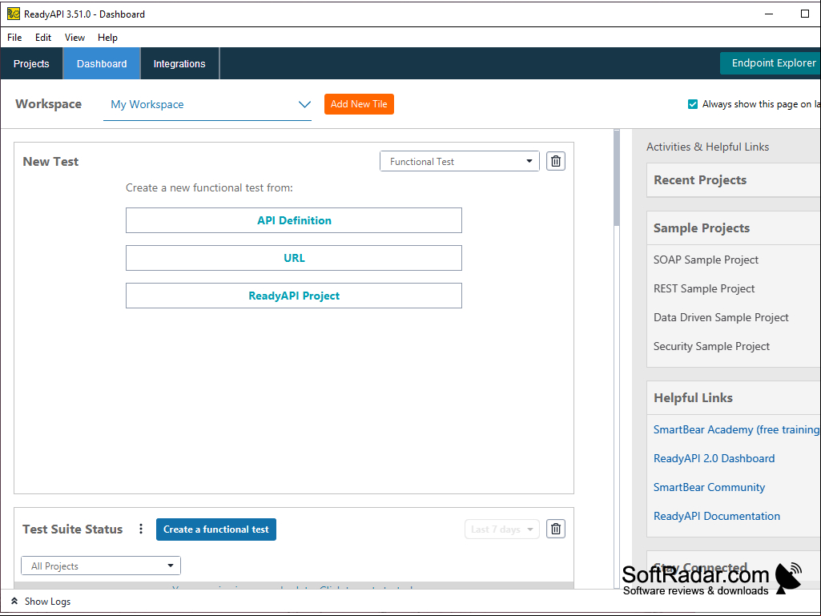The image size is (821, 616).
Task: Create test from ReadyAPI Project
Action: tap(294, 296)
